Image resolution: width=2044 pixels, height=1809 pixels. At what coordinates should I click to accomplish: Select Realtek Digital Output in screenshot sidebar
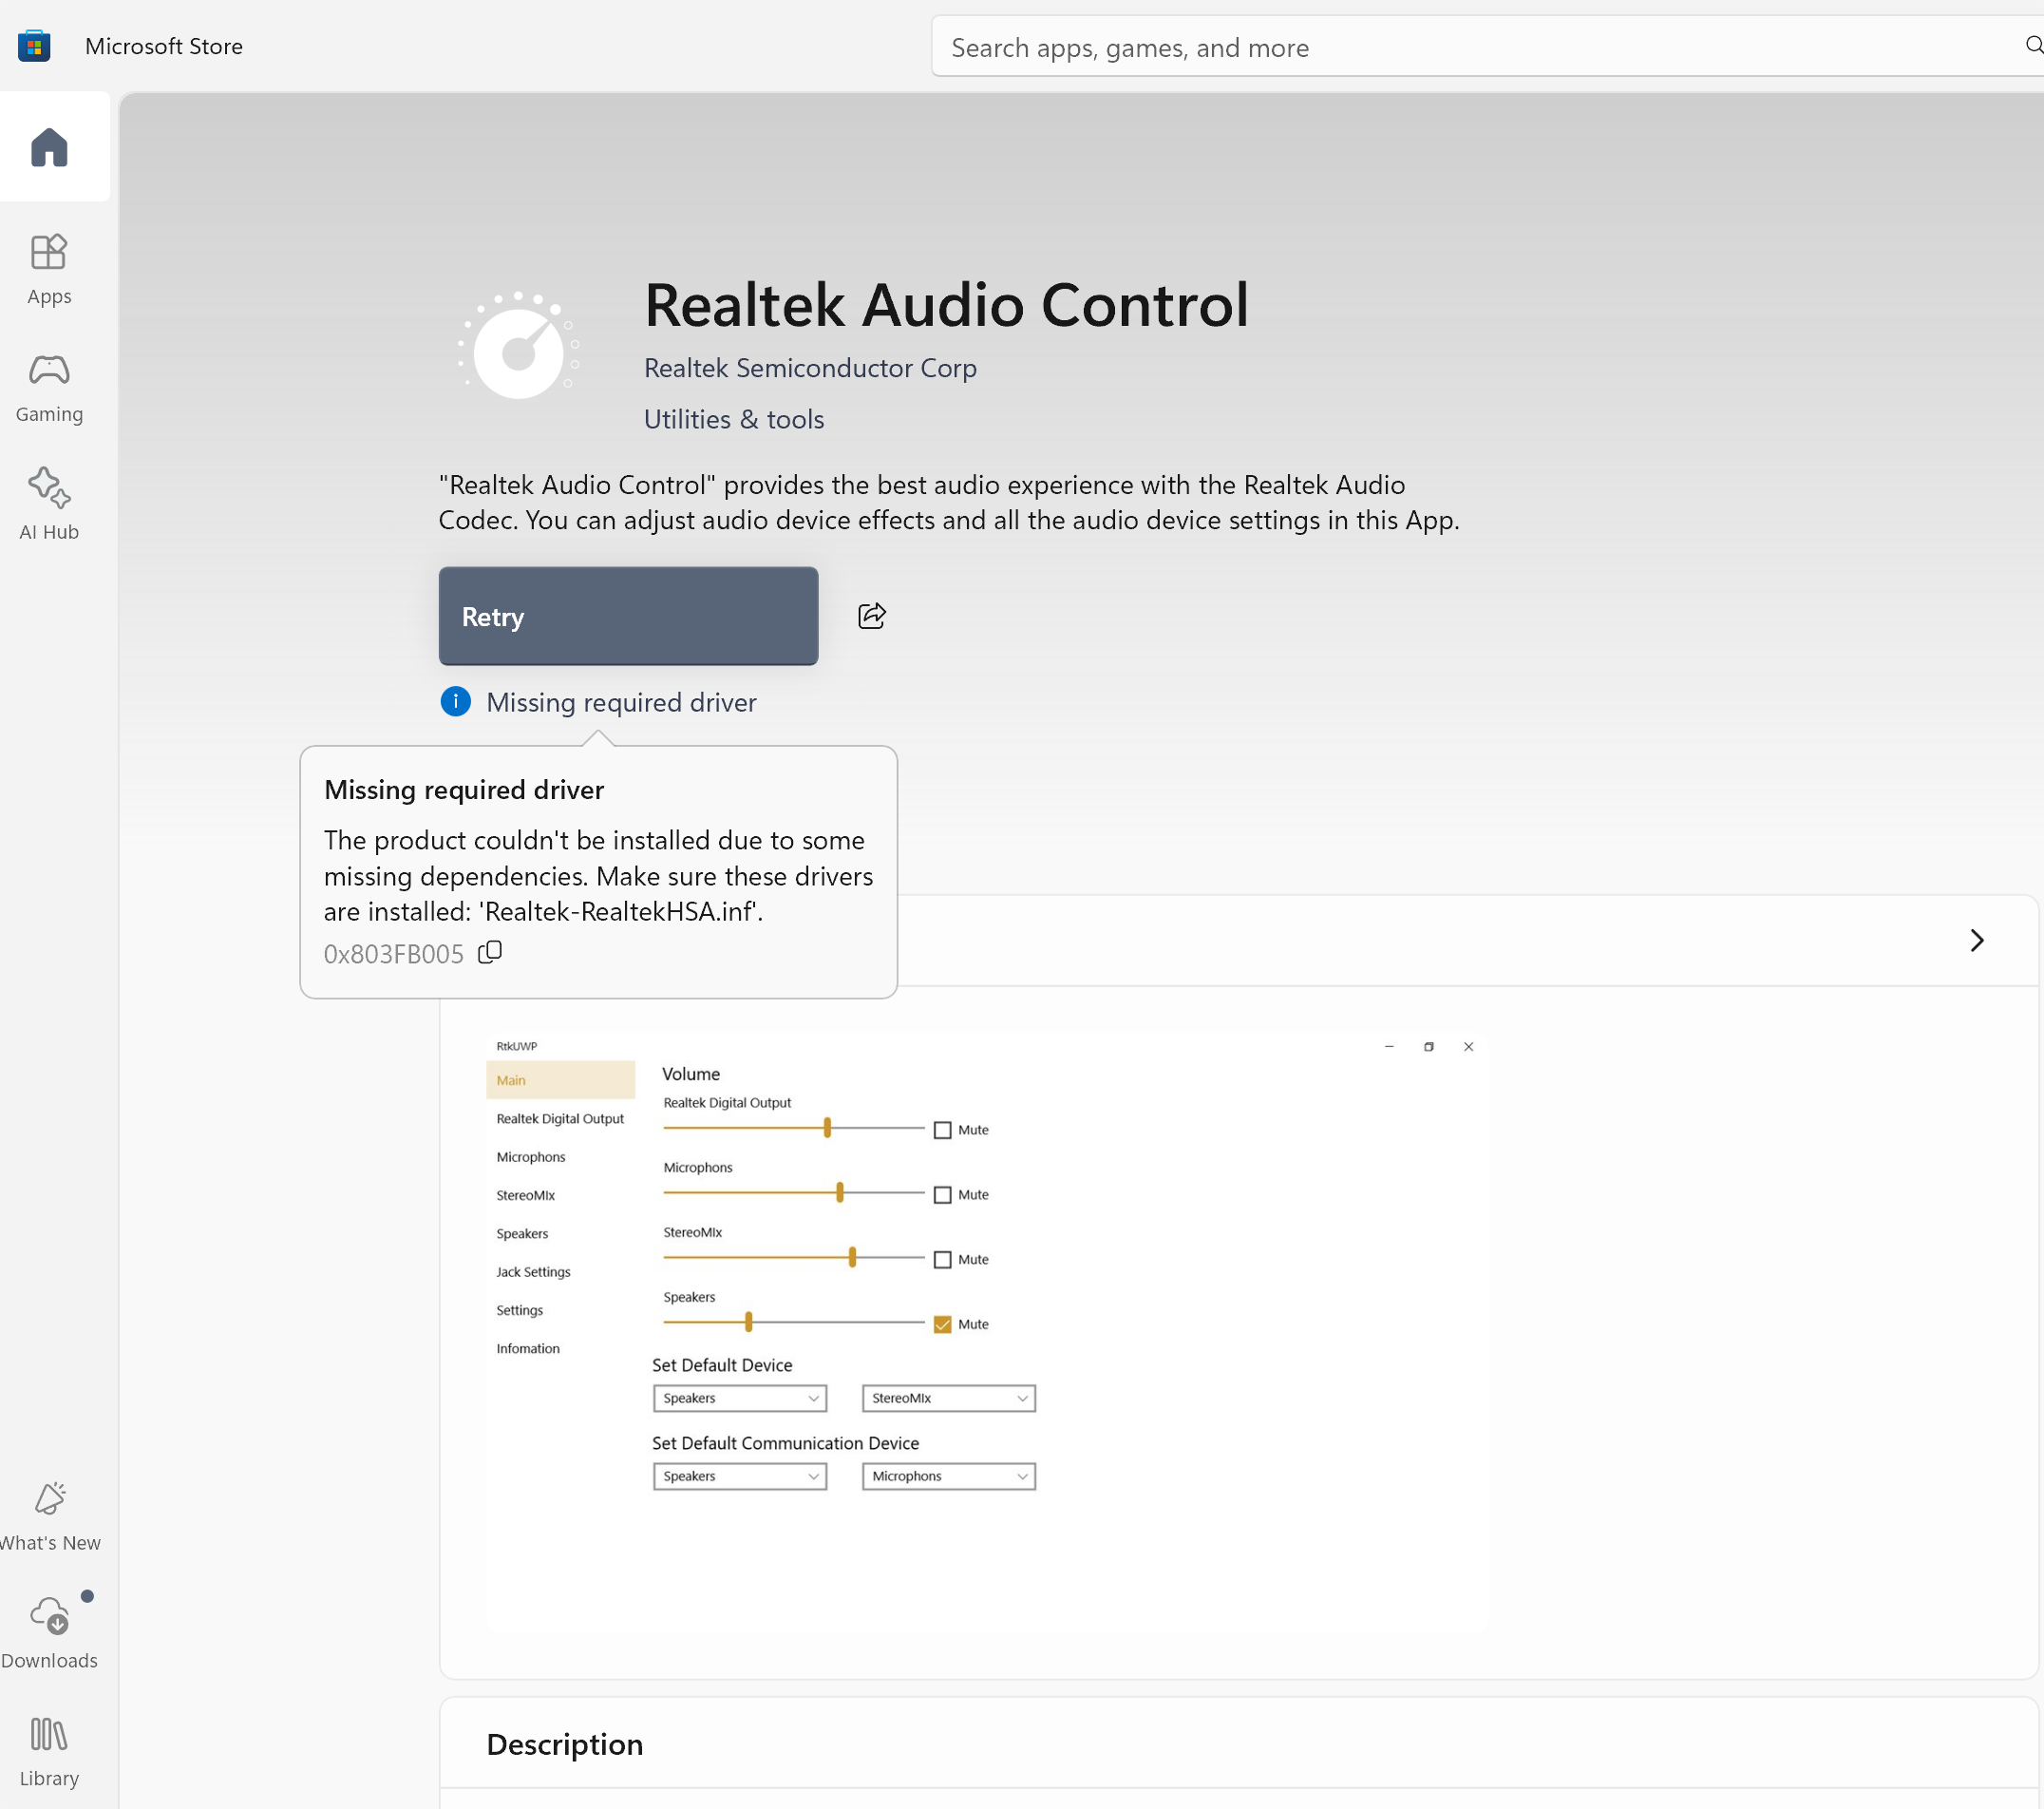(x=560, y=1118)
